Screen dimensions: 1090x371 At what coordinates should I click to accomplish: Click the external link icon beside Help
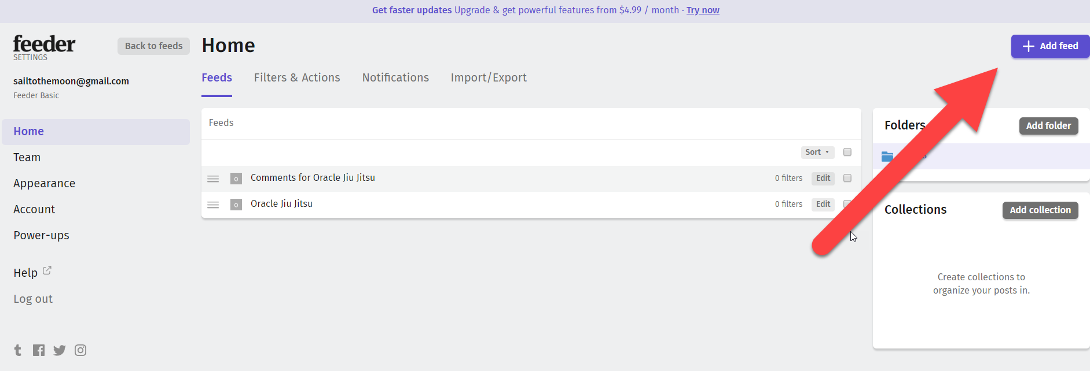point(47,270)
